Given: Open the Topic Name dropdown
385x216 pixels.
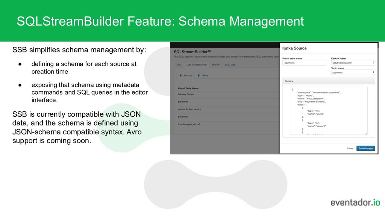Looking at the screenshot, I should [353, 72].
